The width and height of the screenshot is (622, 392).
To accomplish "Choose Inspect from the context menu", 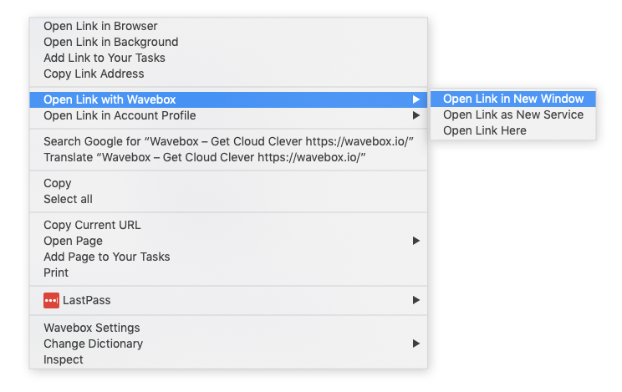I will 64,359.
